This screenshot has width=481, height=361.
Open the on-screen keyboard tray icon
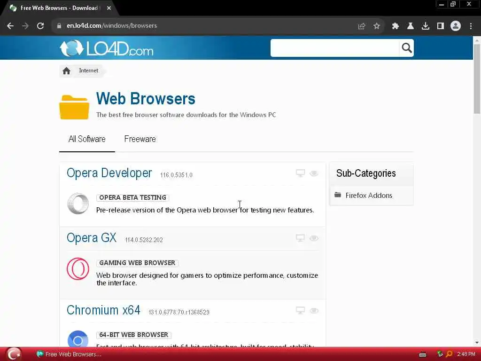(423, 354)
